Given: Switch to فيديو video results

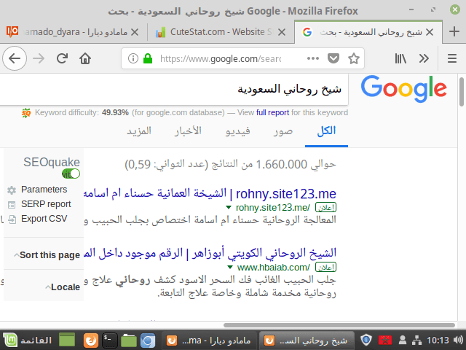Looking at the screenshot, I should pyautogui.click(x=238, y=131).
